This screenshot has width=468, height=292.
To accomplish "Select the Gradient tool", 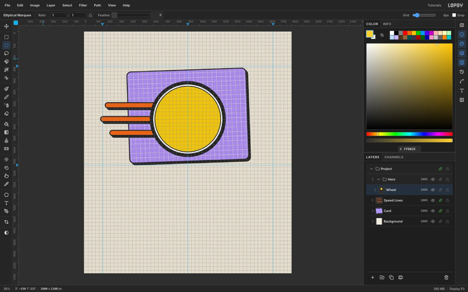I will (6, 132).
